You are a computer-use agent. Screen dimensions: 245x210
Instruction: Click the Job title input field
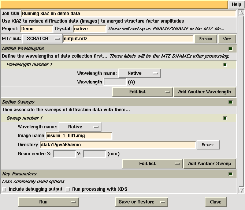pos(129,13)
